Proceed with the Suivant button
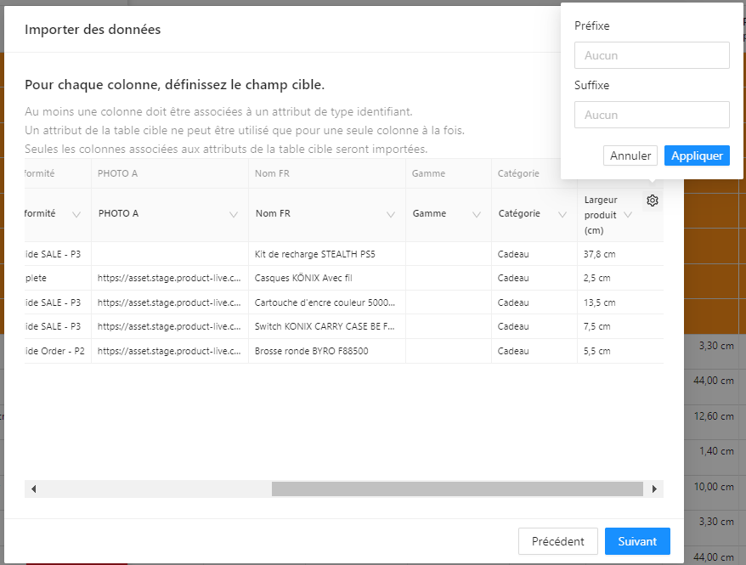This screenshot has width=746, height=565. pyautogui.click(x=637, y=541)
